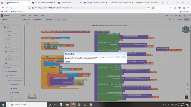Select the Math blocks drawer
This screenshot has height=107, width=191.
tap(13, 39)
